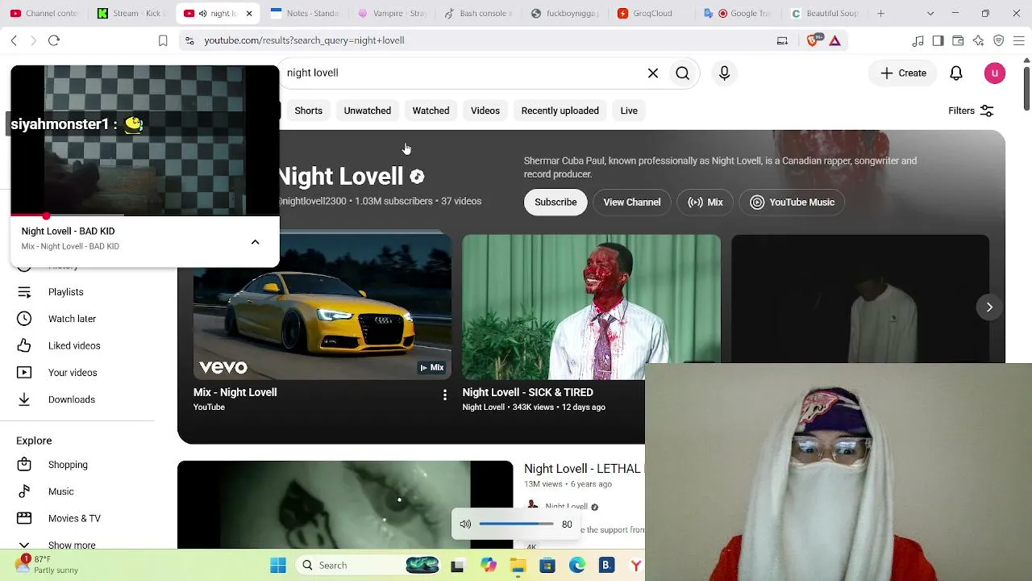Open the music note icon in browser toolbar
1032x581 pixels.
coord(918,40)
